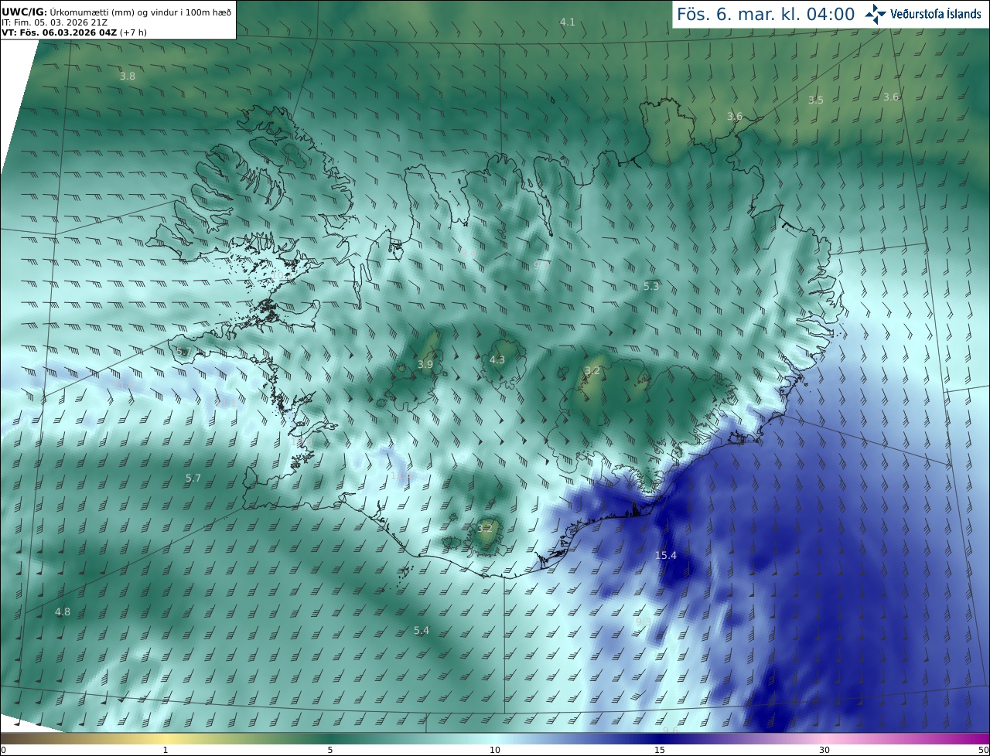Screen dimensions: 990x756
Task: Click the 15 tick label on the color scale
Action: [660, 750]
